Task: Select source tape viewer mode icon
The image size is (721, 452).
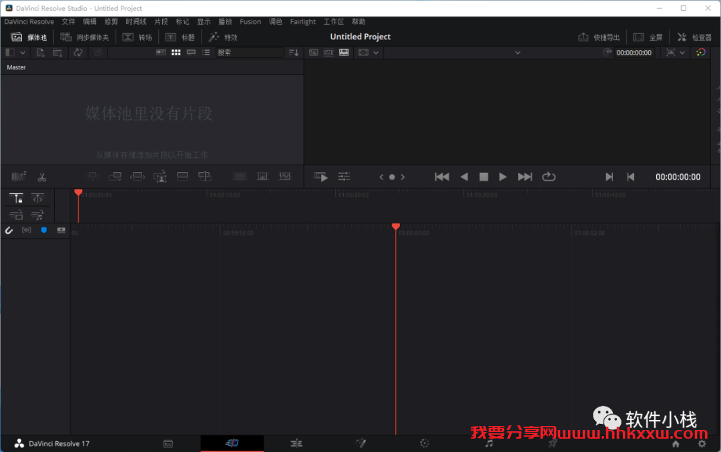Action: click(x=328, y=53)
